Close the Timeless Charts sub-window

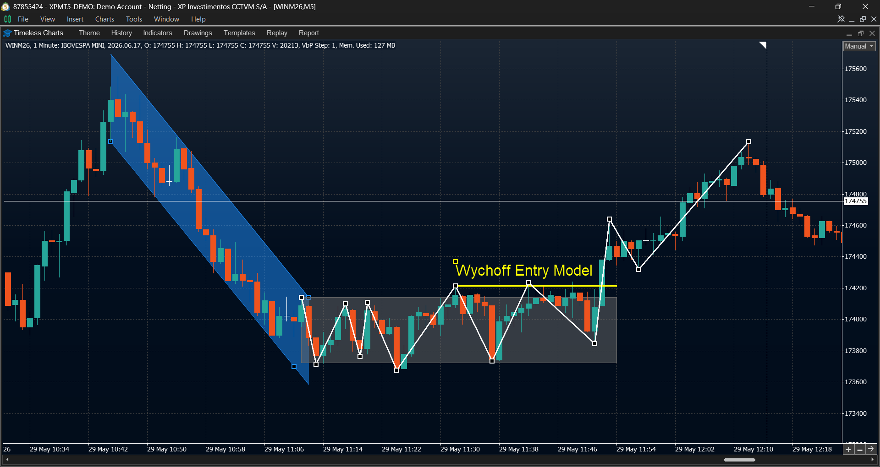[872, 33]
